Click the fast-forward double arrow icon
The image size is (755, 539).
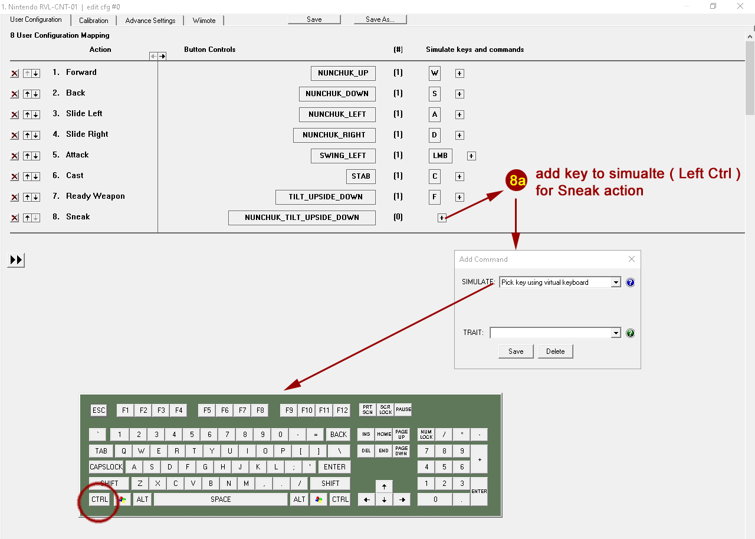click(16, 260)
